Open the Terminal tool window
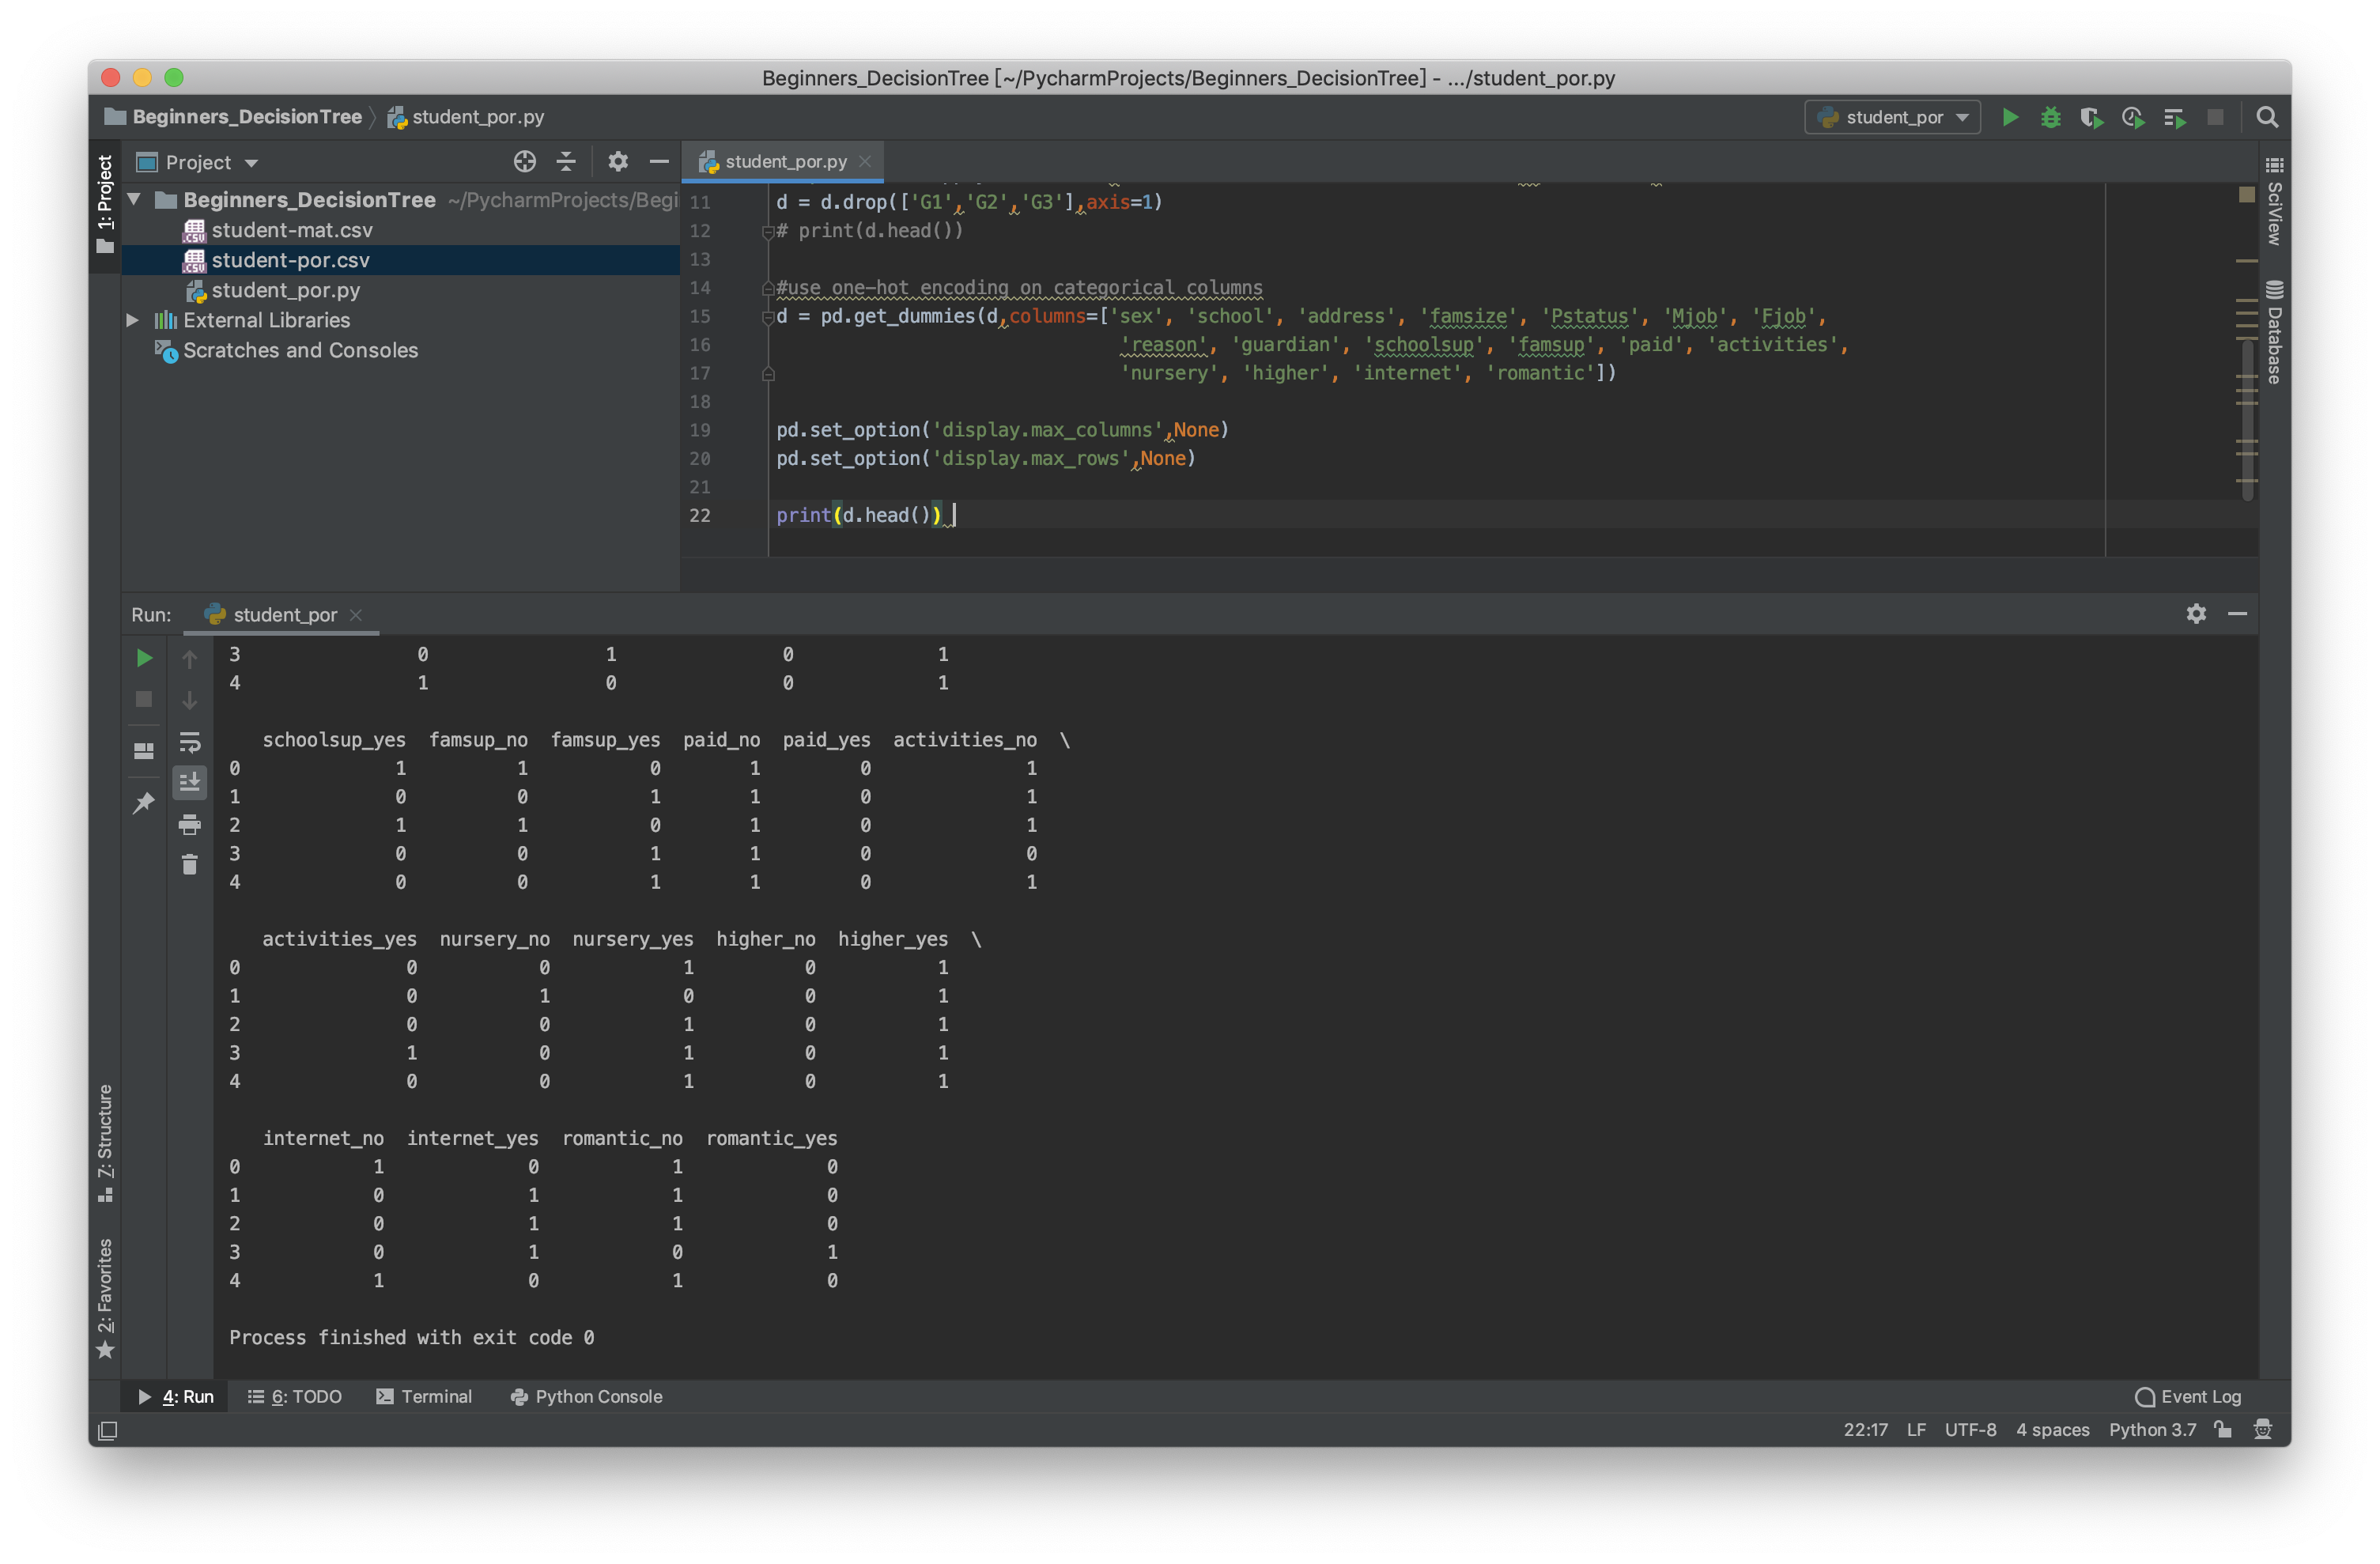The image size is (2380, 1564). pos(424,1397)
